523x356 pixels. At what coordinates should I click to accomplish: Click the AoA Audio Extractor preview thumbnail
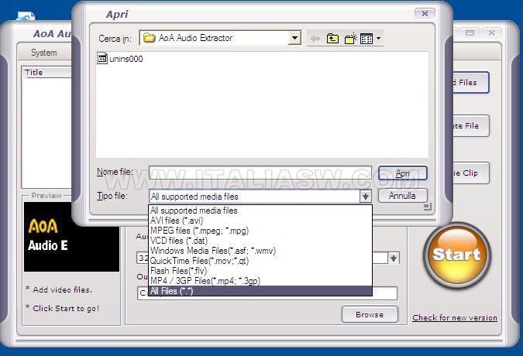point(71,237)
